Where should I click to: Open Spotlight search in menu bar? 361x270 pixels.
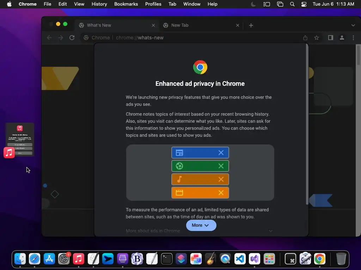point(292,4)
